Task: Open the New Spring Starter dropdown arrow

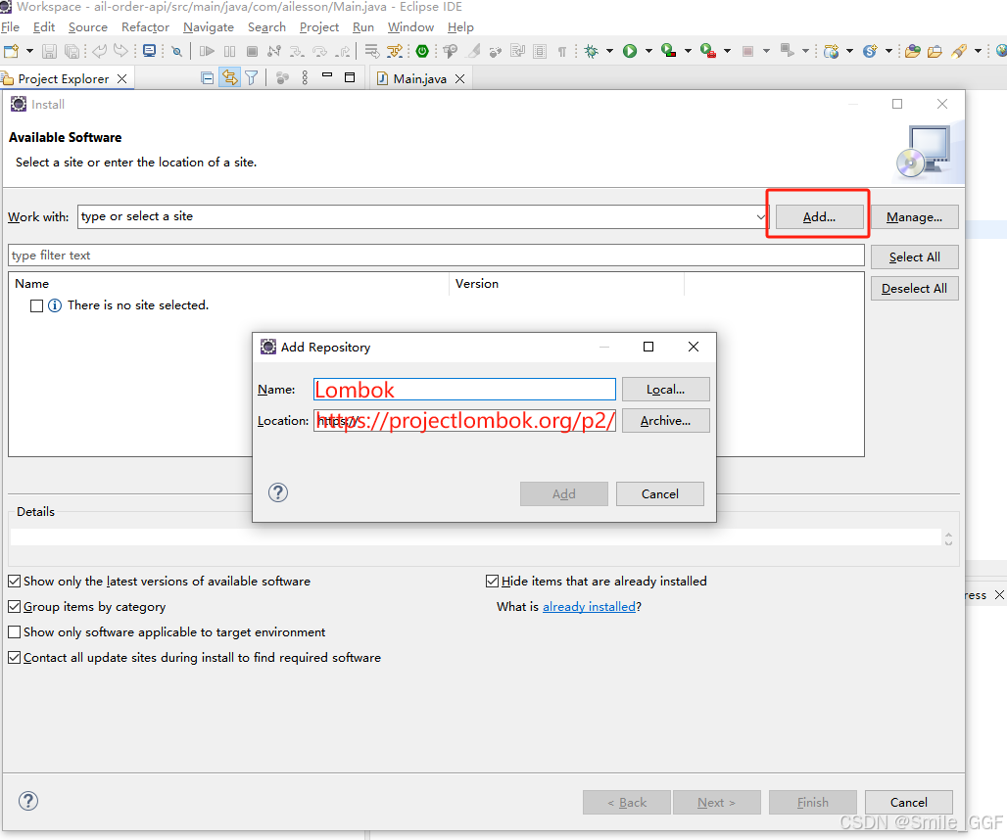Action: [888, 51]
